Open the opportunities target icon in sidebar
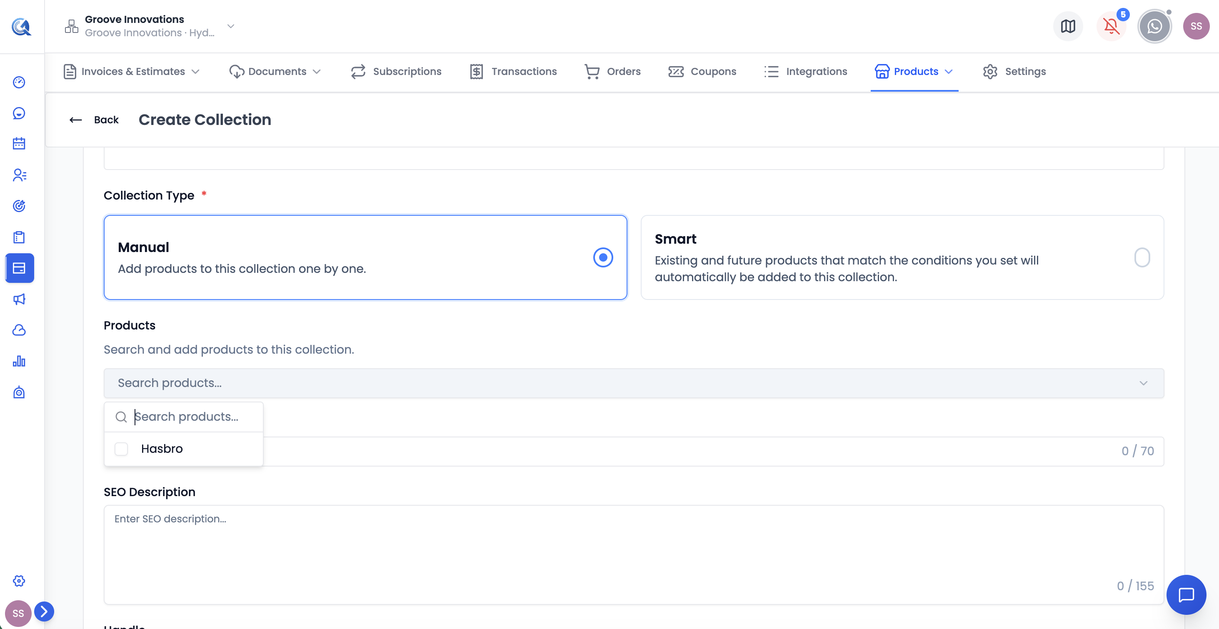1219x629 pixels. (19, 206)
